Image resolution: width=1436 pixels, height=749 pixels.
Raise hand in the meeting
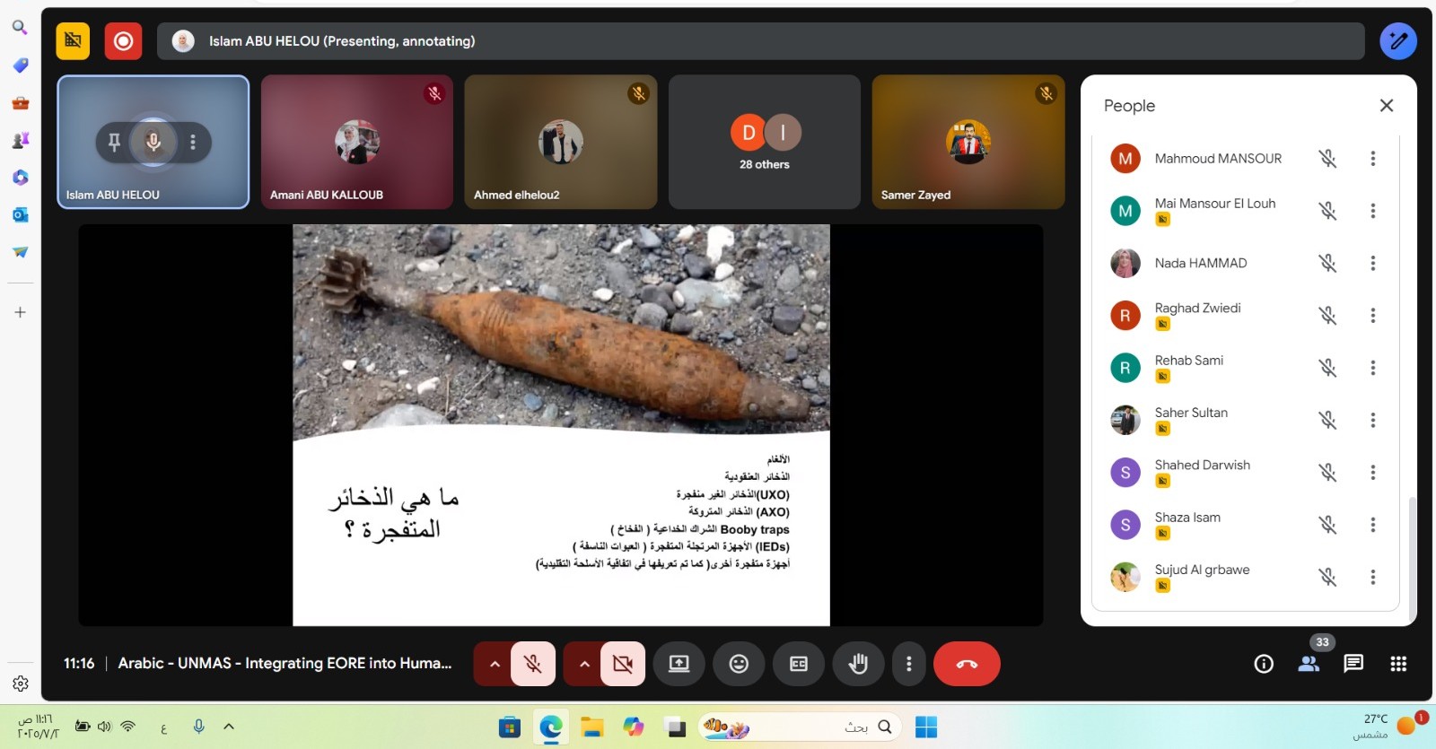[858, 664]
